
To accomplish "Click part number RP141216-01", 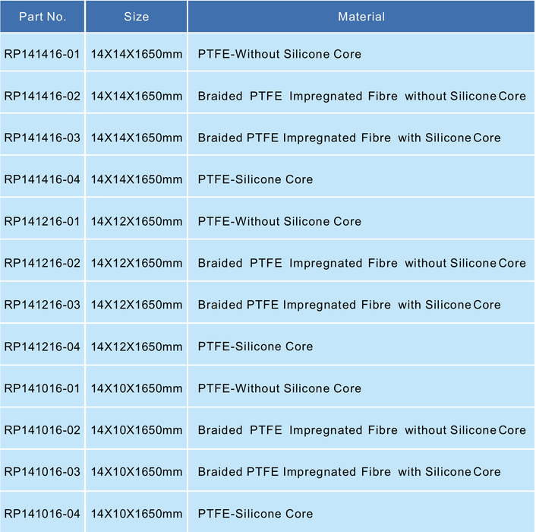I will click(43, 222).
